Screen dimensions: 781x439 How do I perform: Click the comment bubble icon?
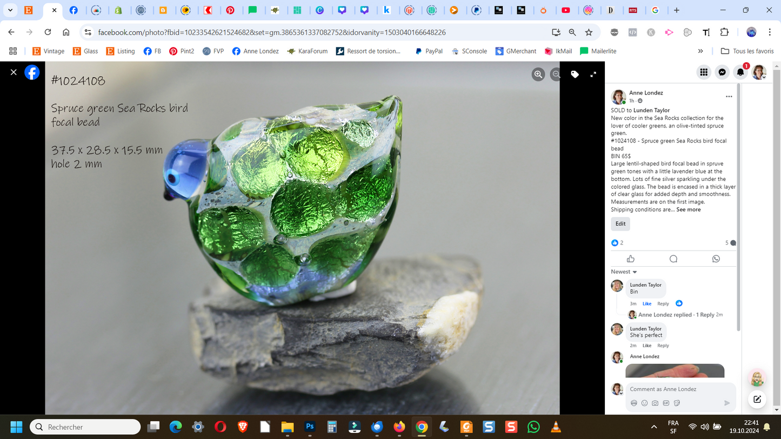(673, 259)
